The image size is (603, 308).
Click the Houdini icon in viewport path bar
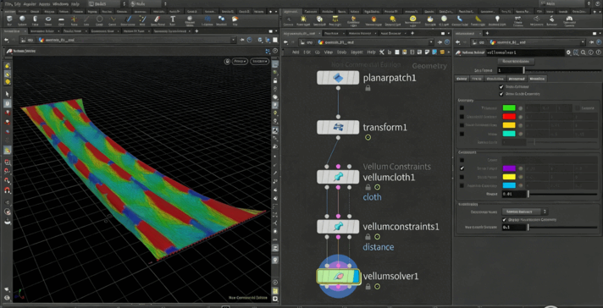tap(41, 40)
